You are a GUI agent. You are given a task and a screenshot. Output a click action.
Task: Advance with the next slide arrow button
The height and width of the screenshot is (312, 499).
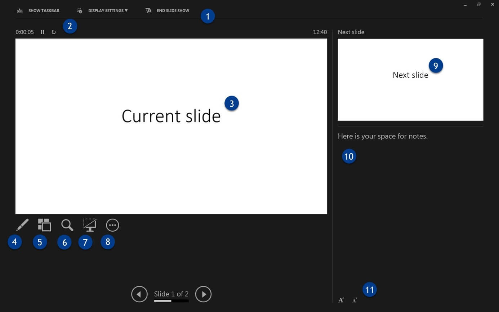(x=203, y=294)
